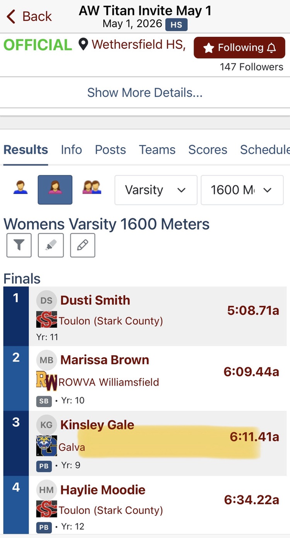Expand Show More Details
The width and height of the screenshot is (290, 538).
tap(145, 92)
